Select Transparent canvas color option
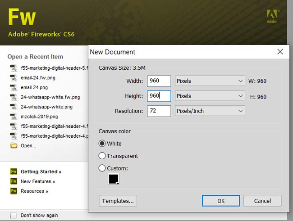293x221 pixels. pos(102,156)
